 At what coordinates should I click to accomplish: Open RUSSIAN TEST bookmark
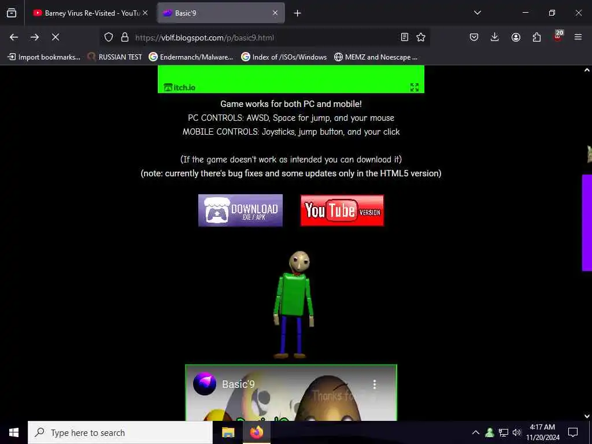pos(114,57)
